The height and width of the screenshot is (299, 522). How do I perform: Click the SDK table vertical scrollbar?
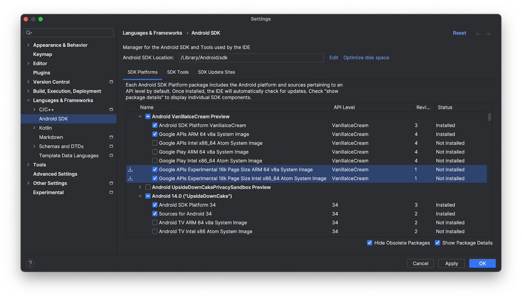[x=489, y=117]
